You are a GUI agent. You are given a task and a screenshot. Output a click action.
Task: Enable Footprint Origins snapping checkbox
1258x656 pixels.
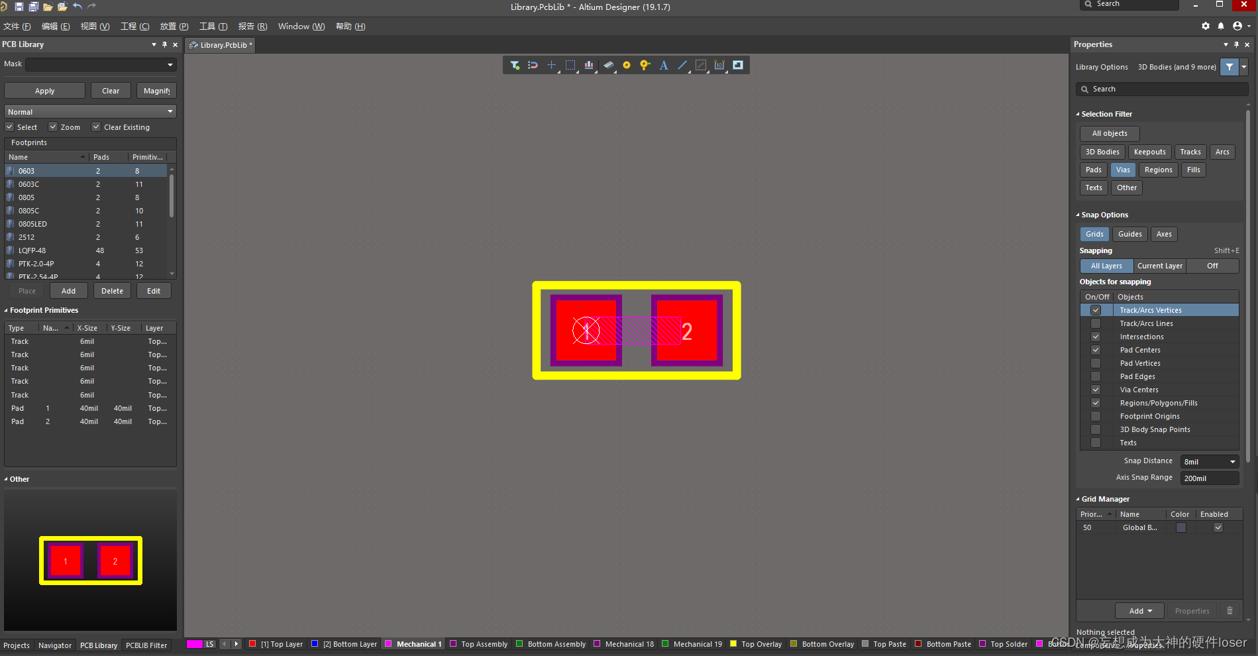tap(1096, 416)
